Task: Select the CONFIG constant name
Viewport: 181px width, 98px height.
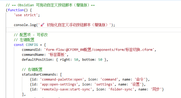Action: click(x=32, y=45)
